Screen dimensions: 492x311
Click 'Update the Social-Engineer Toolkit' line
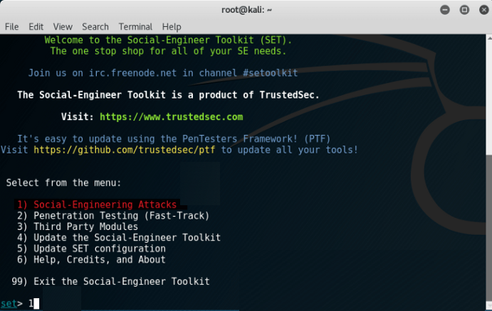[119, 237]
